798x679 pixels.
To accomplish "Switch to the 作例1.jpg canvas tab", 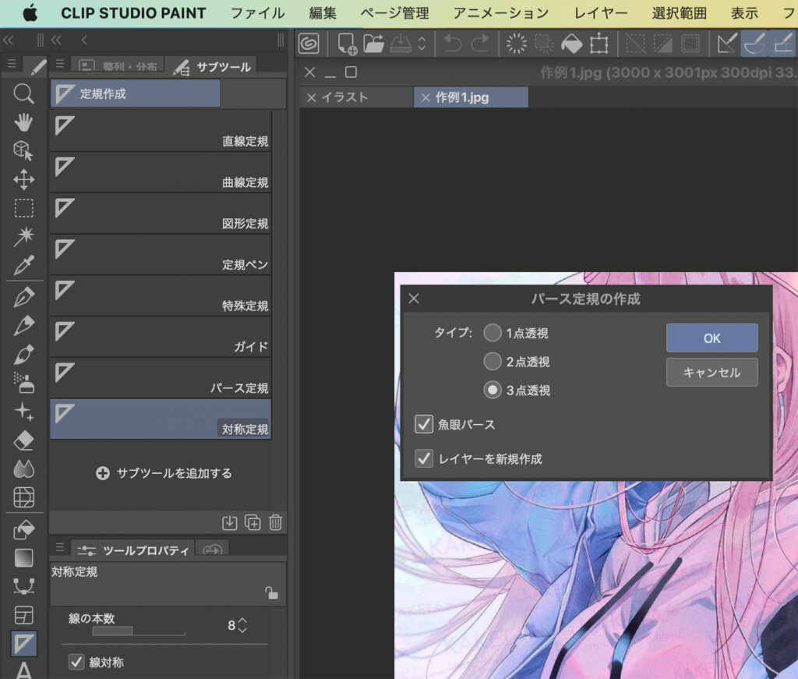I will tap(471, 97).
